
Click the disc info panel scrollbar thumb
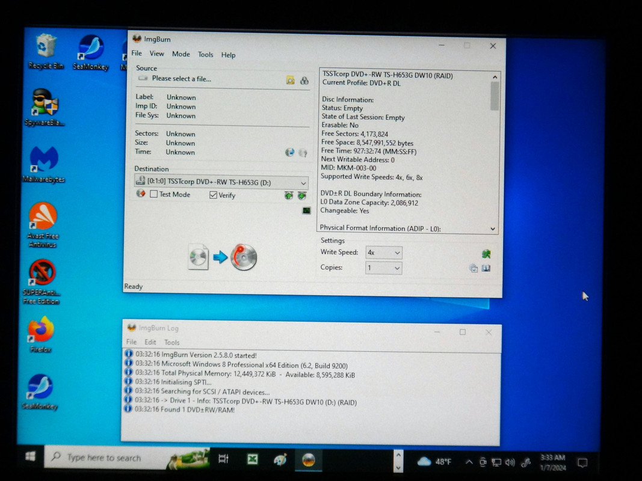point(495,96)
